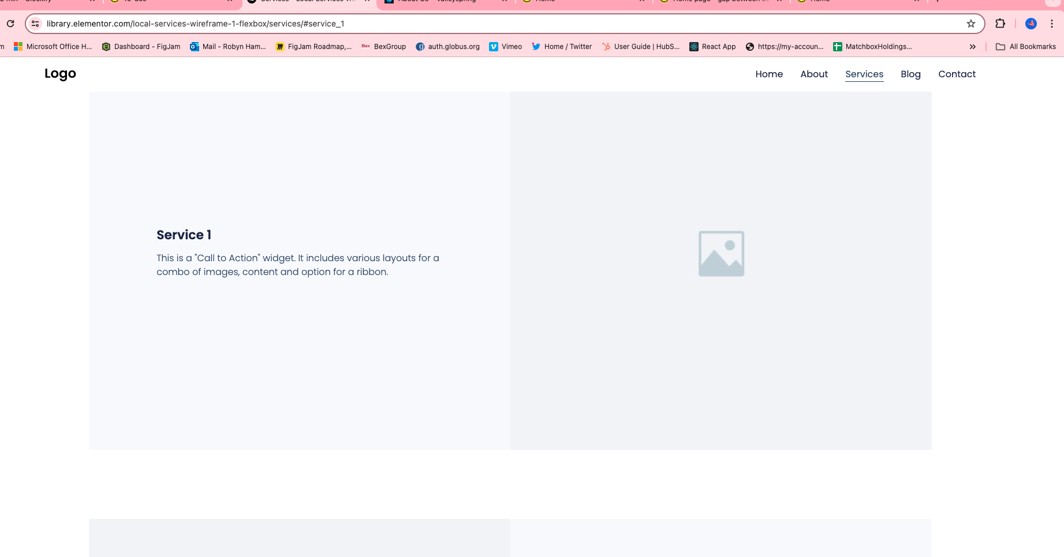1064x557 pixels.
Task: Bookmark this page with the star icon
Action: click(971, 24)
